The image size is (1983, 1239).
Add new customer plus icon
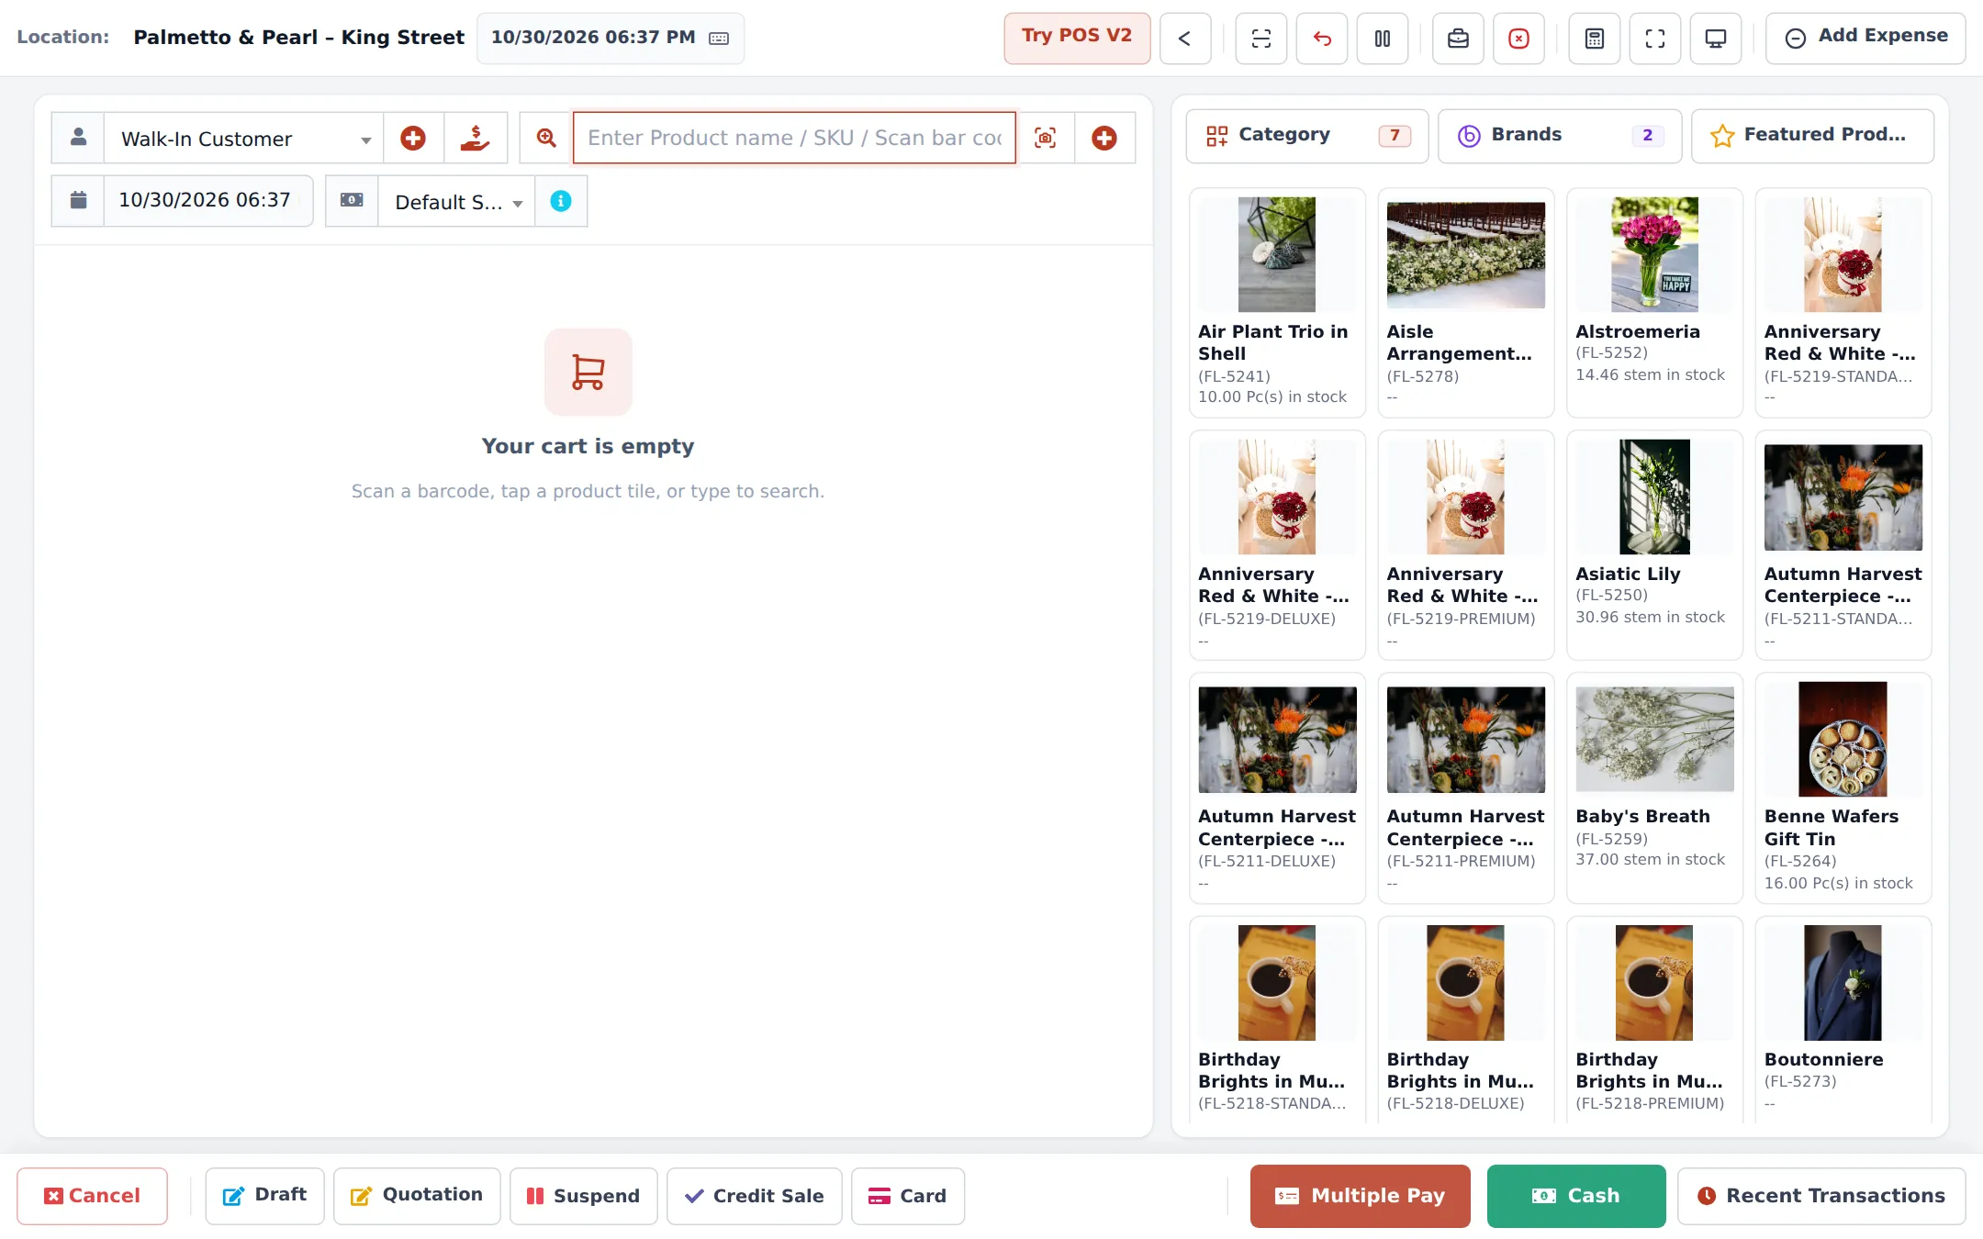(413, 138)
